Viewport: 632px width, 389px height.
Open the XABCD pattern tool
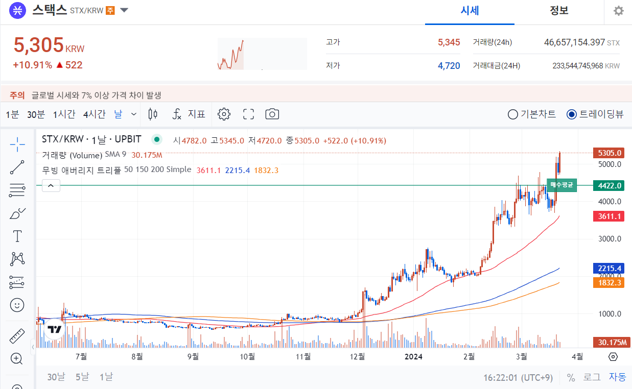coord(17,259)
